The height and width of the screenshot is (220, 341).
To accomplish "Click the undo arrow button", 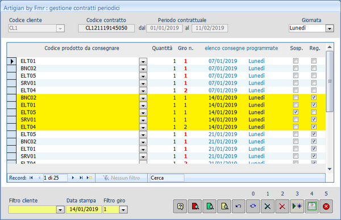I will (x=239, y=206).
